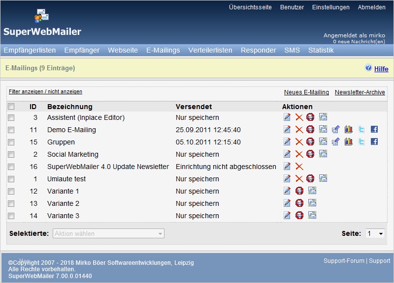Open Support-Forum link in footer

click(344, 261)
